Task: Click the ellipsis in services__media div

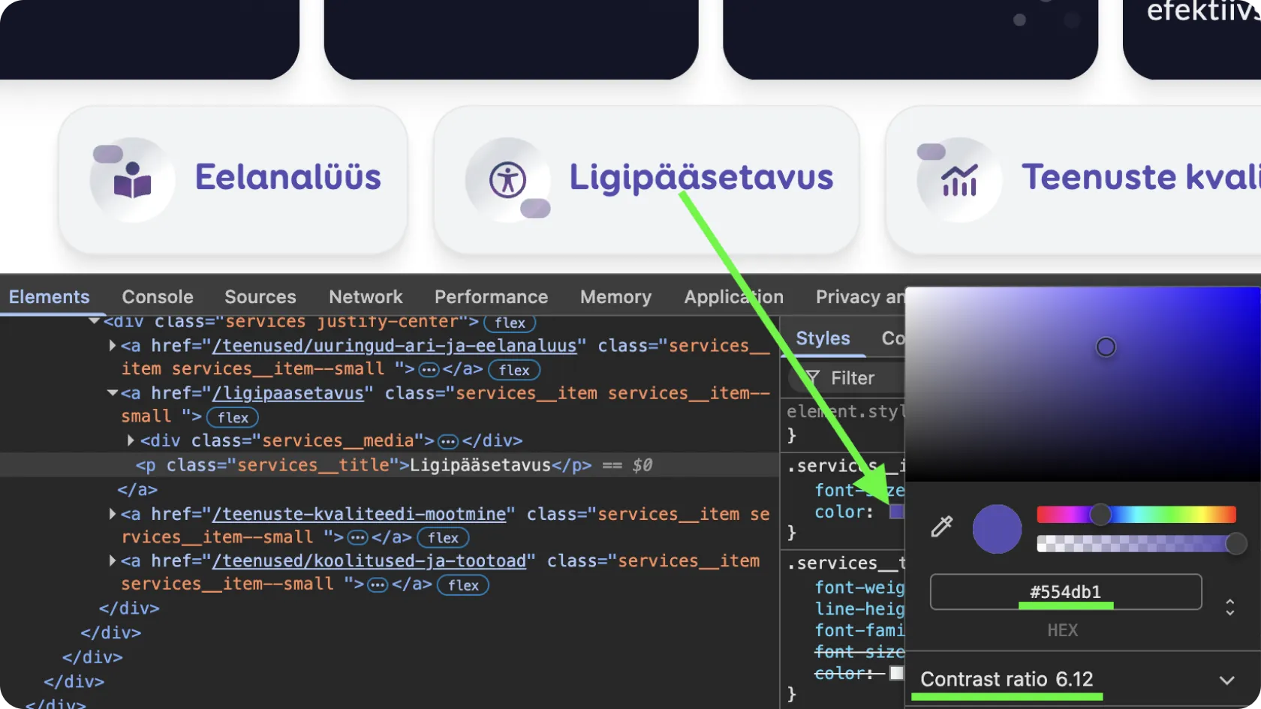Action: click(448, 441)
